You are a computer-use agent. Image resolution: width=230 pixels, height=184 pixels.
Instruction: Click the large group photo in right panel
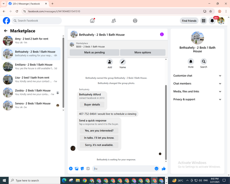[197, 38]
